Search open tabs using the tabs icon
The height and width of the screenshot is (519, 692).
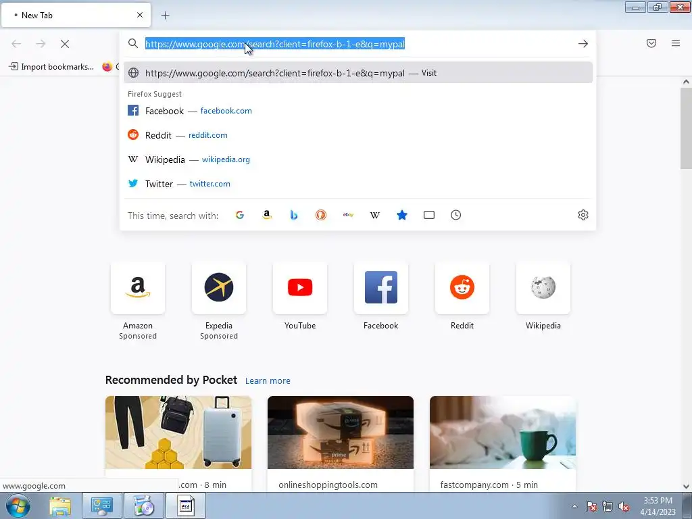pos(429,215)
